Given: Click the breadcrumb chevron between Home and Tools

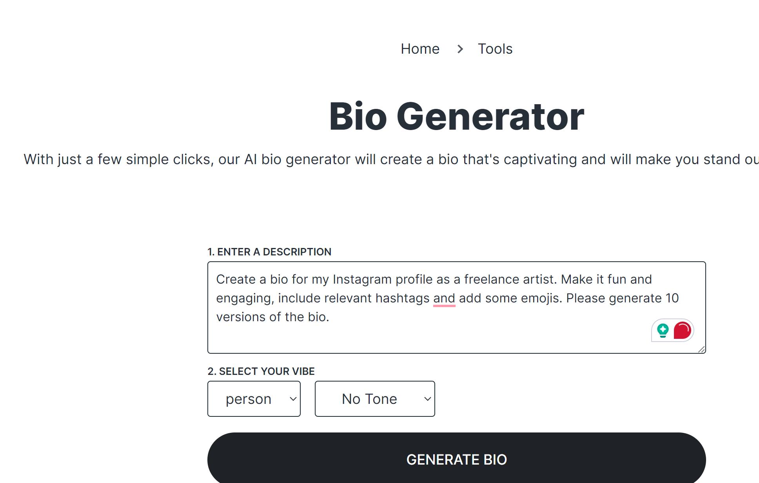Looking at the screenshot, I should point(460,49).
